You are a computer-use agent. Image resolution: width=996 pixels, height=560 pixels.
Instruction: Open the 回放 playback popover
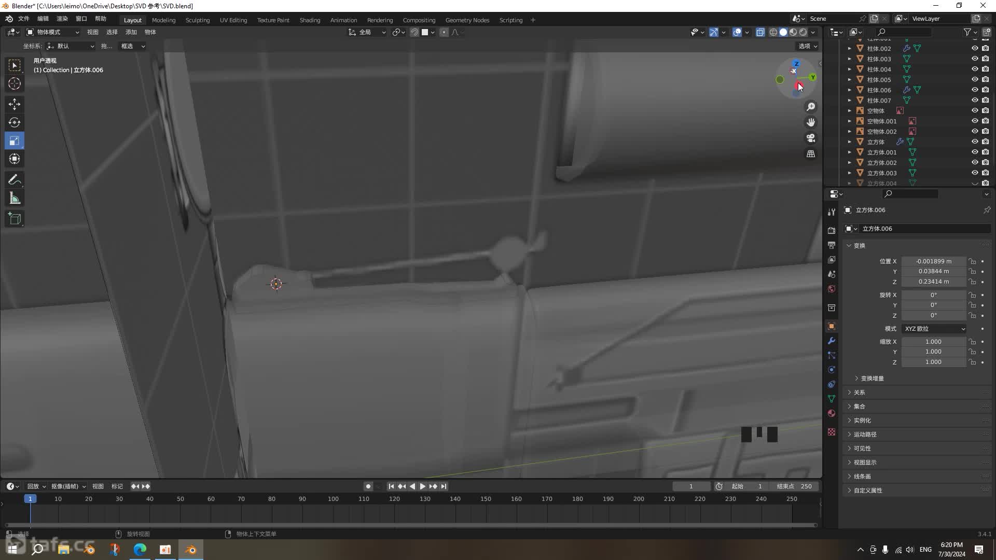coord(36,486)
